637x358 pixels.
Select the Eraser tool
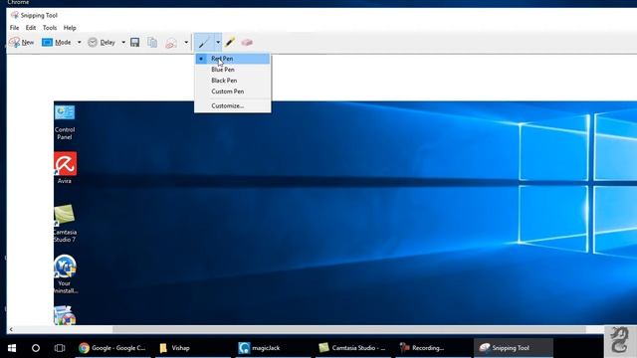247,42
